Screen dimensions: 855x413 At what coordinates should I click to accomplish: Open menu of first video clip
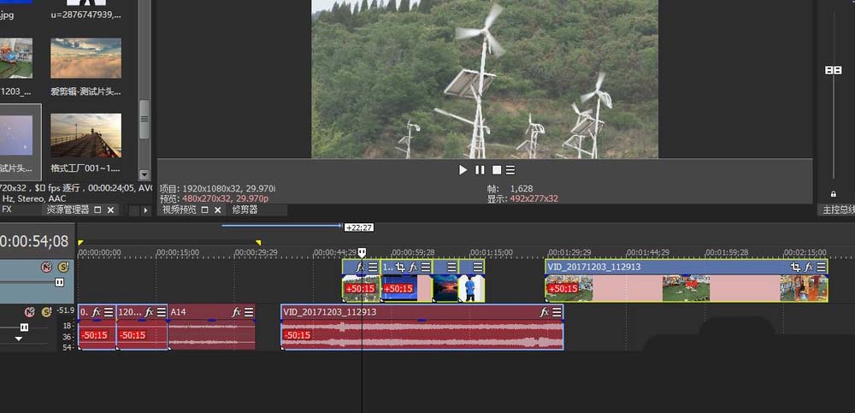pyautogui.click(x=373, y=267)
